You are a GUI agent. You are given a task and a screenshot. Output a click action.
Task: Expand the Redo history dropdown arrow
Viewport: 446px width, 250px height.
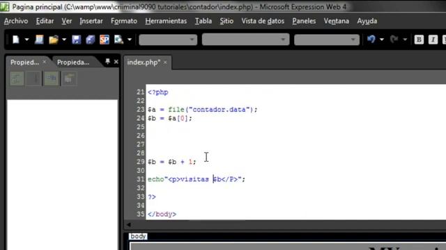pos(405,40)
